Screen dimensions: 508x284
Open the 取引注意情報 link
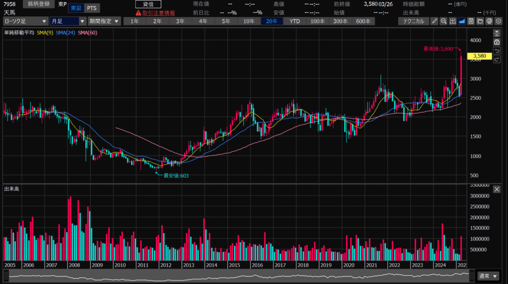155,13
